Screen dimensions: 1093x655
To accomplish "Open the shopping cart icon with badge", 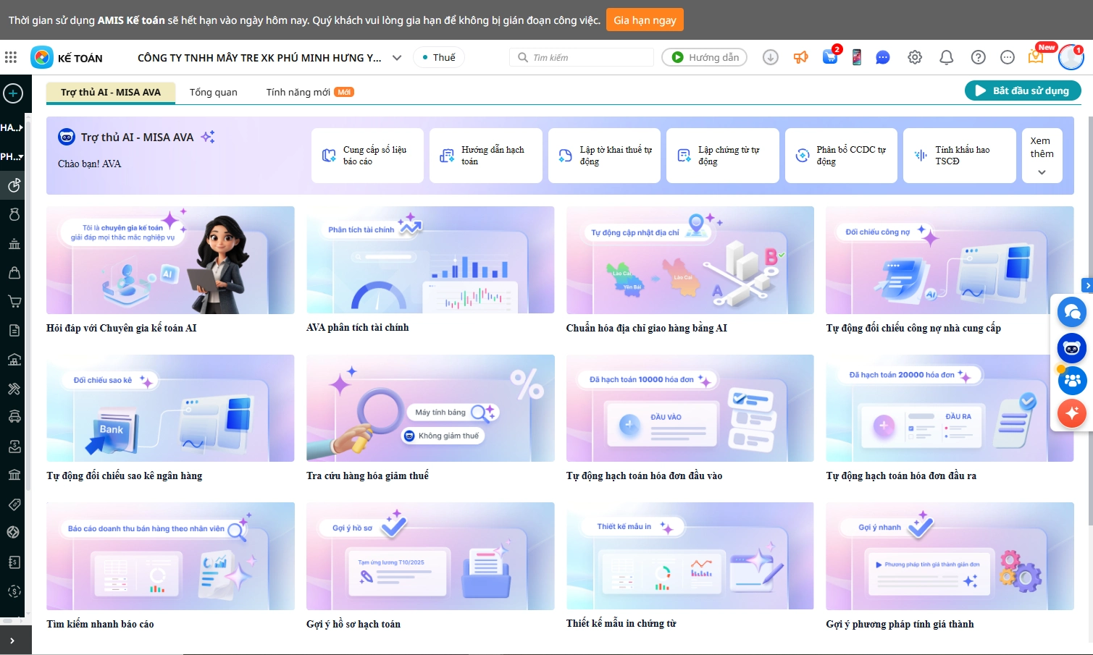I will tap(830, 57).
